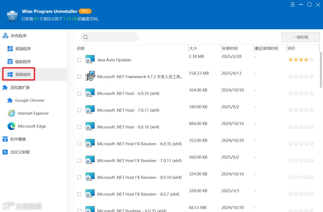The image size is (323, 212).
Task: Switch to 桌面程序 list
Action: click(23, 49)
